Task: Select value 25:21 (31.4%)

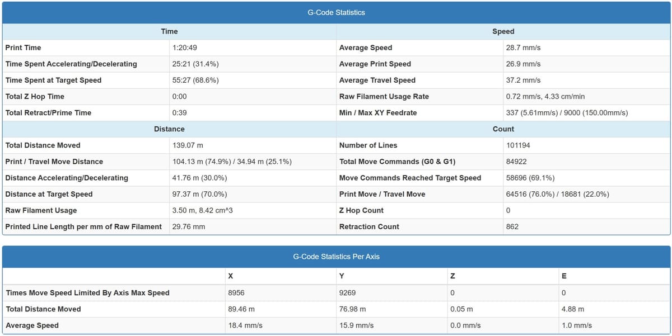Action: [195, 64]
